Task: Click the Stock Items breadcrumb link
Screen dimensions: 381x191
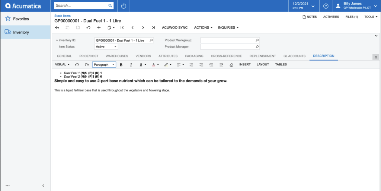Action: tap(63, 16)
